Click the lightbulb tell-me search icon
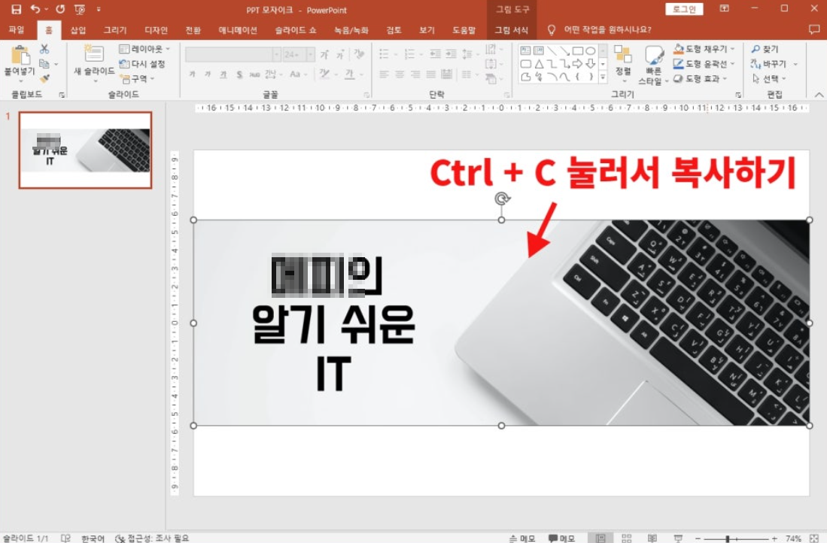The height and width of the screenshot is (543, 827). click(552, 30)
